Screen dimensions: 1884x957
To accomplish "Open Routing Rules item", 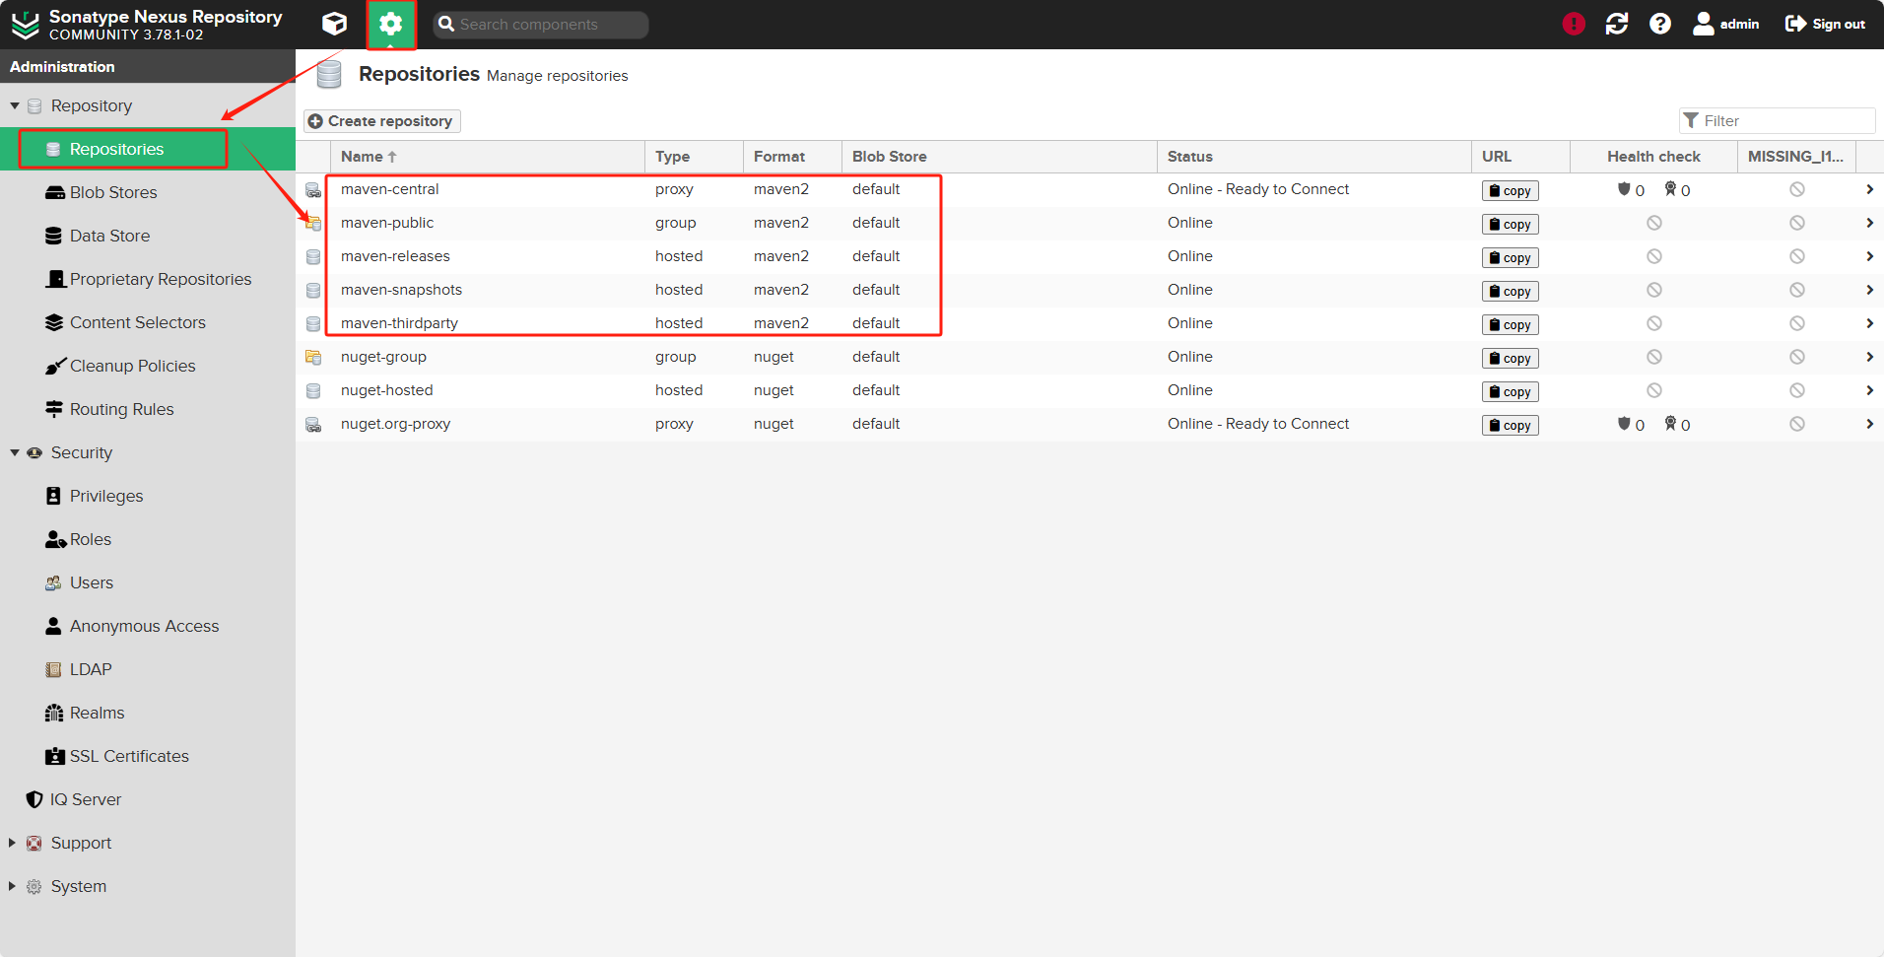I will (x=148, y=409).
